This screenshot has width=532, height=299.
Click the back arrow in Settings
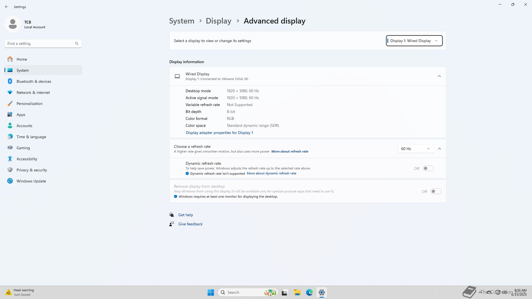(7, 7)
